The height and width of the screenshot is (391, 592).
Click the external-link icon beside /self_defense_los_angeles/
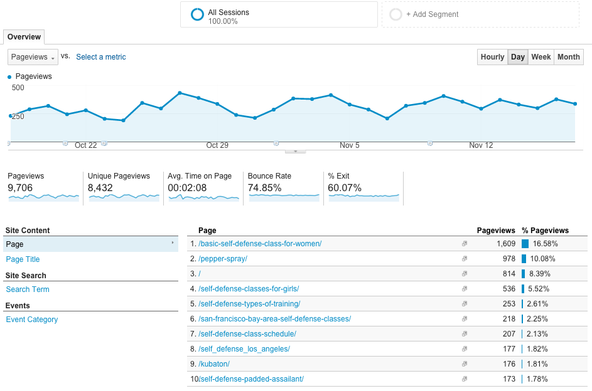tap(464, 348)
